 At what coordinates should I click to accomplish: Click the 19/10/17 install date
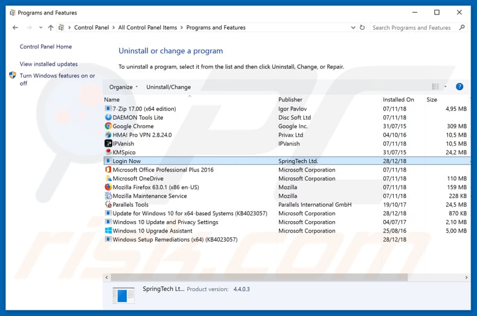pos(394,205)
